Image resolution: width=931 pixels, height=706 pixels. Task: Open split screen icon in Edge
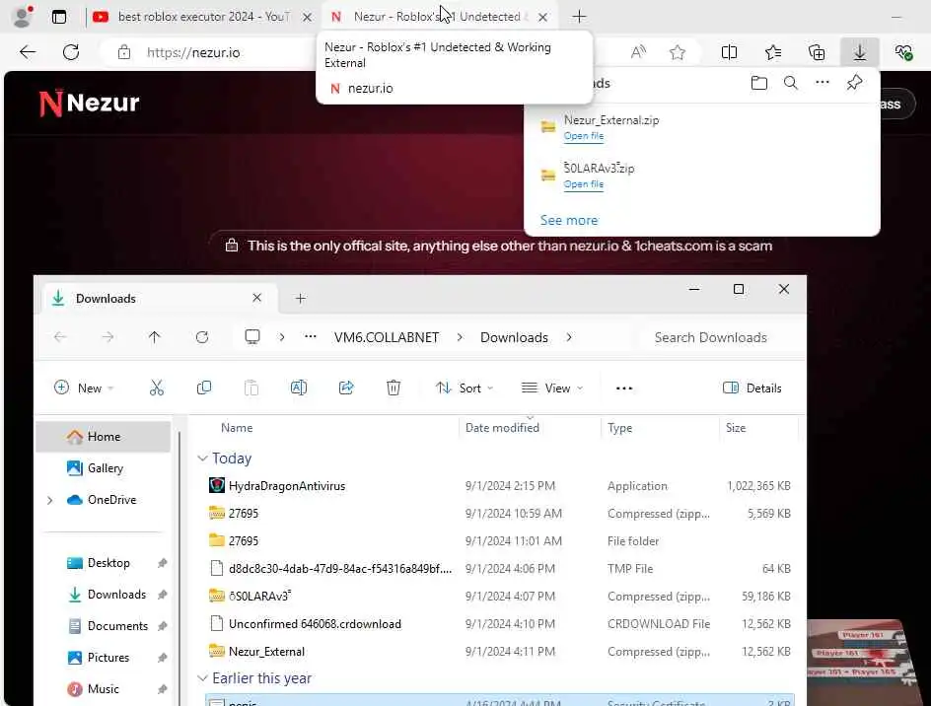coord(729,52)
